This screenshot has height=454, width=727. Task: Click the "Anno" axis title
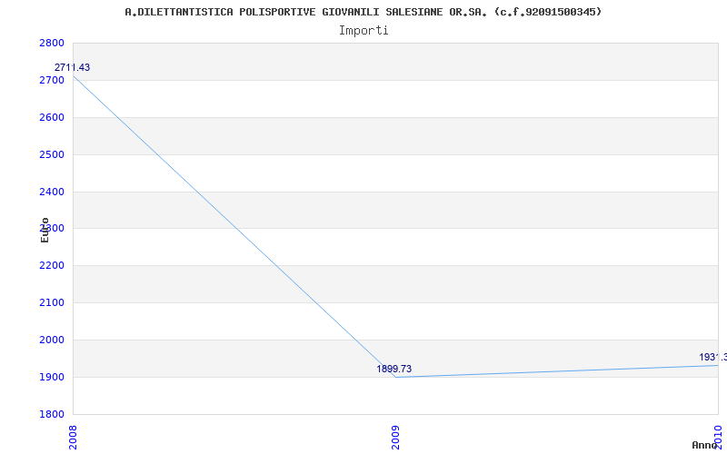705,445
